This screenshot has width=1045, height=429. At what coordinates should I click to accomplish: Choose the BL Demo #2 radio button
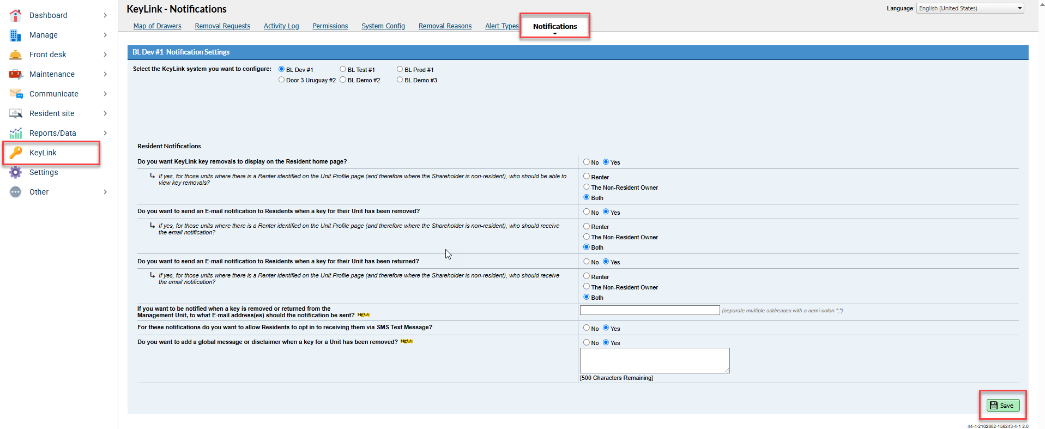[x=343, y=80]
